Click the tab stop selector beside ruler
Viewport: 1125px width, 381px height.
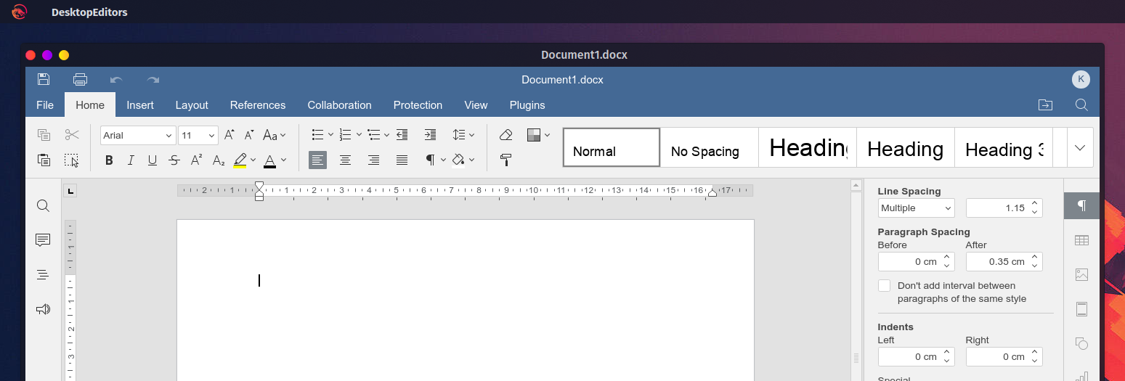tap(70, 192)
